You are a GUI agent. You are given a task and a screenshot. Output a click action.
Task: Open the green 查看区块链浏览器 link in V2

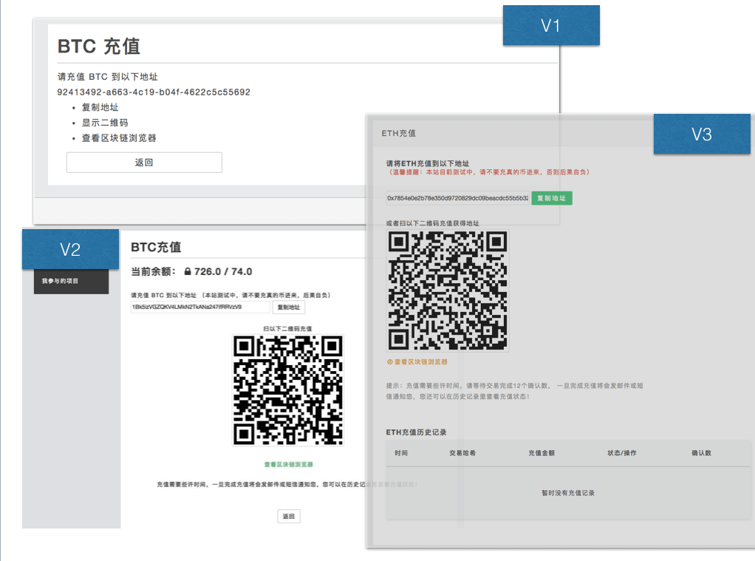click(288, 465)
